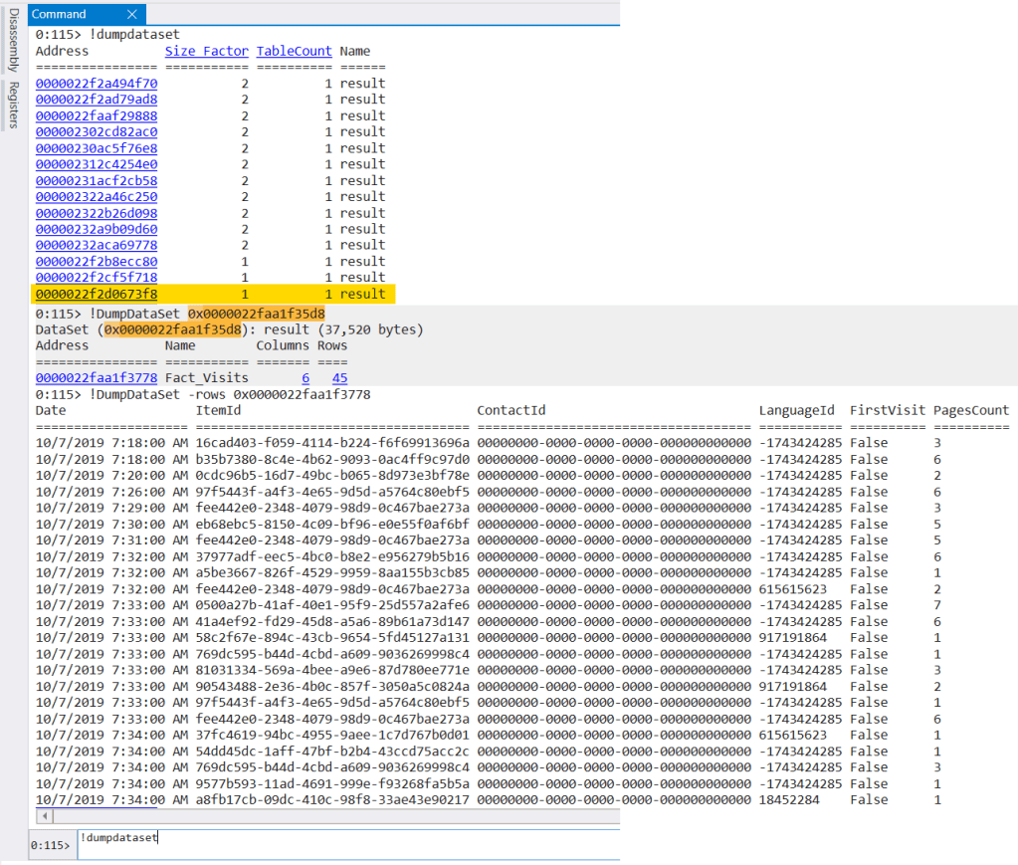Click the horizontal scrollbar left arrow
1018x865 pixels.
point(43,815)
